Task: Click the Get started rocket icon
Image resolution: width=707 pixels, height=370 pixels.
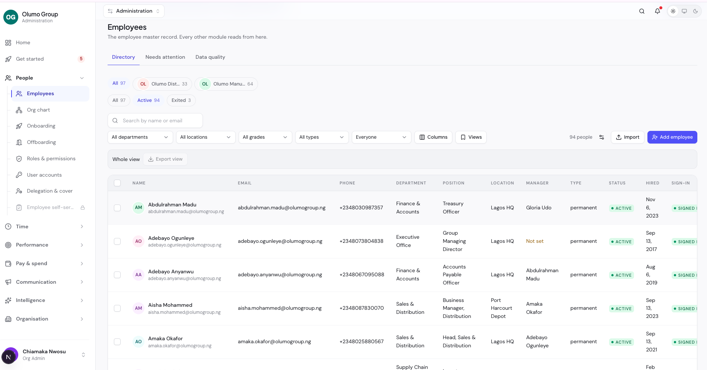Action: tap(8, 59)
